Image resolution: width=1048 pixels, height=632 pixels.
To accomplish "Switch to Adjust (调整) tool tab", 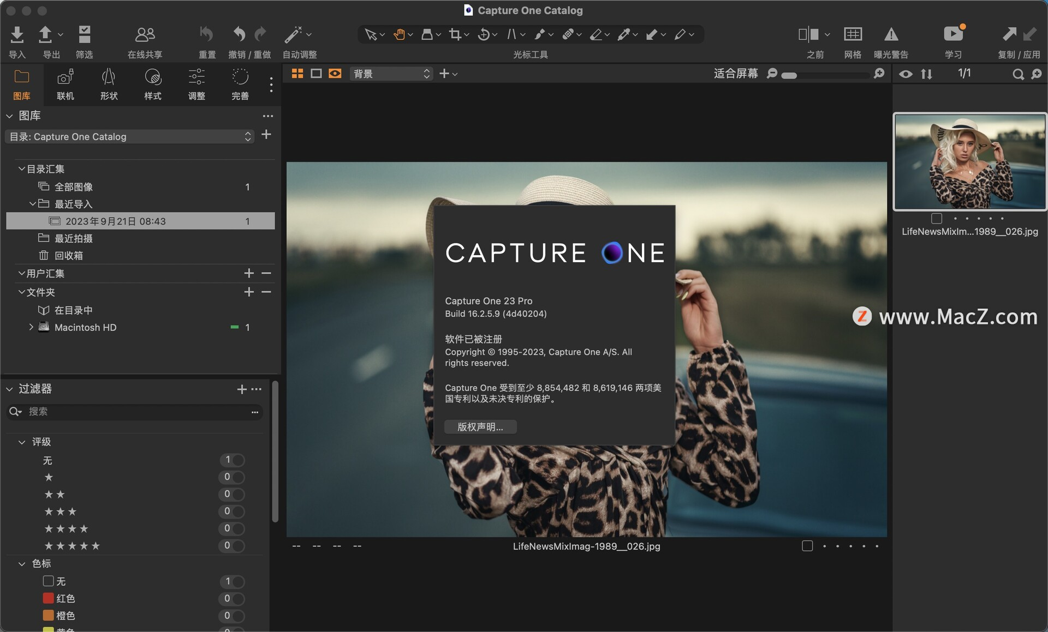I will coord(196,85).
